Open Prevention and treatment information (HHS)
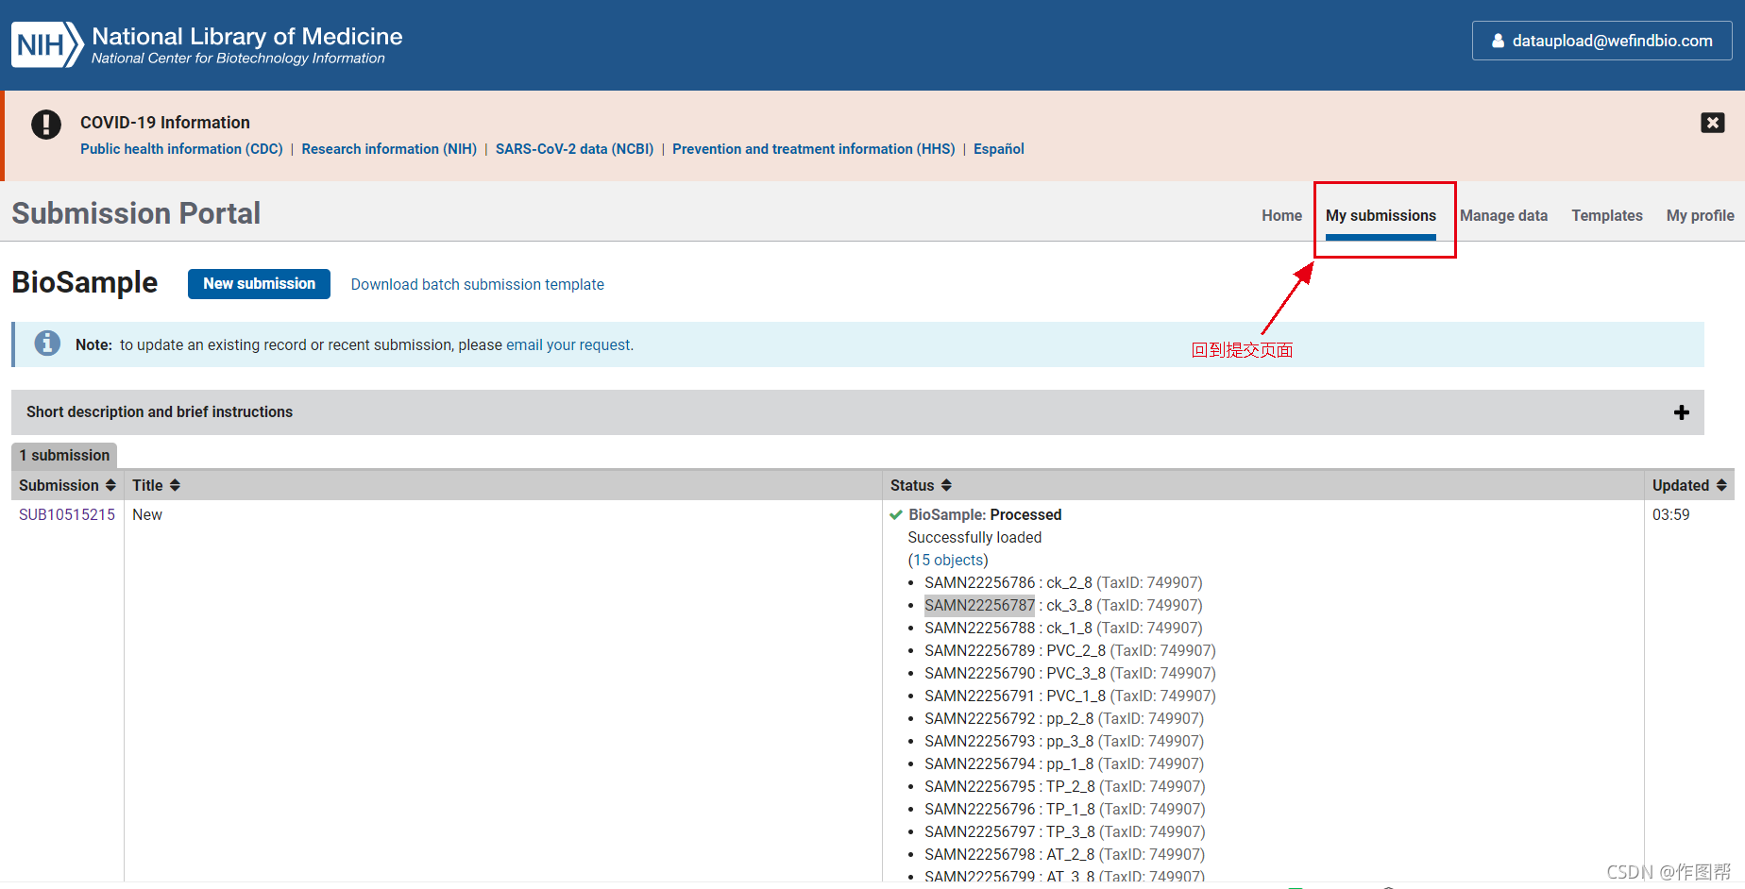This screenshot has width=1745, height=889. [813, 149]
